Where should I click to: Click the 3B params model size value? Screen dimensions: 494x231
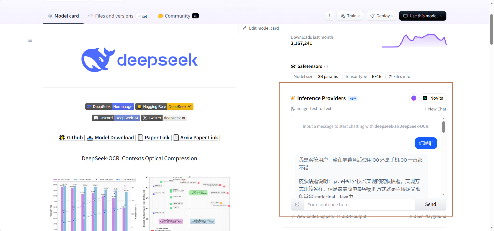click(x=328, y=76)
